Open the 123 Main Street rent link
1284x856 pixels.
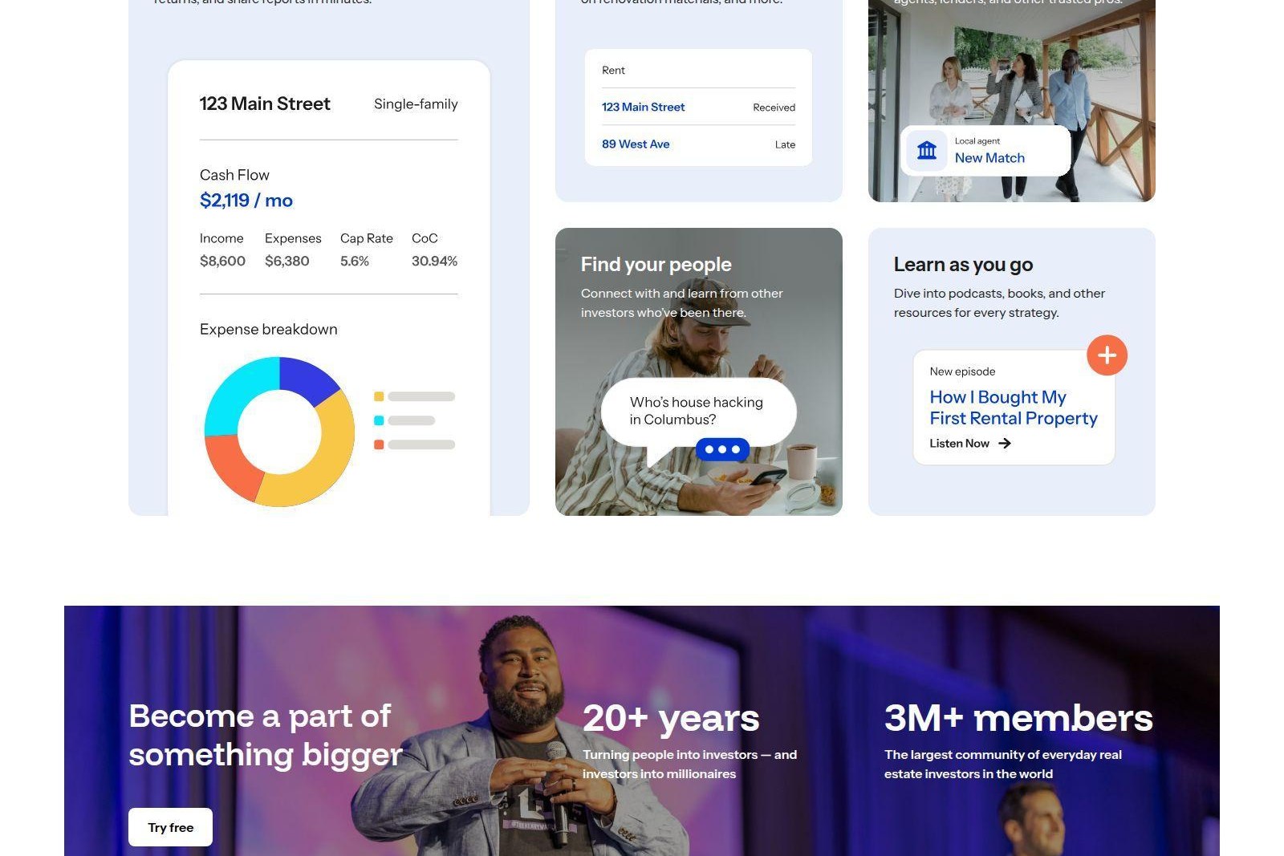point(643,107)
